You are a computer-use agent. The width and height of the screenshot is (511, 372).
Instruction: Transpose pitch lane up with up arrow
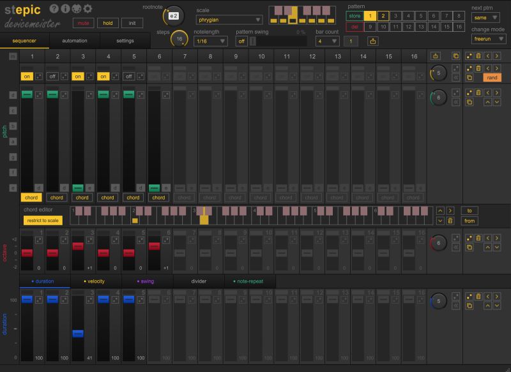488,102
